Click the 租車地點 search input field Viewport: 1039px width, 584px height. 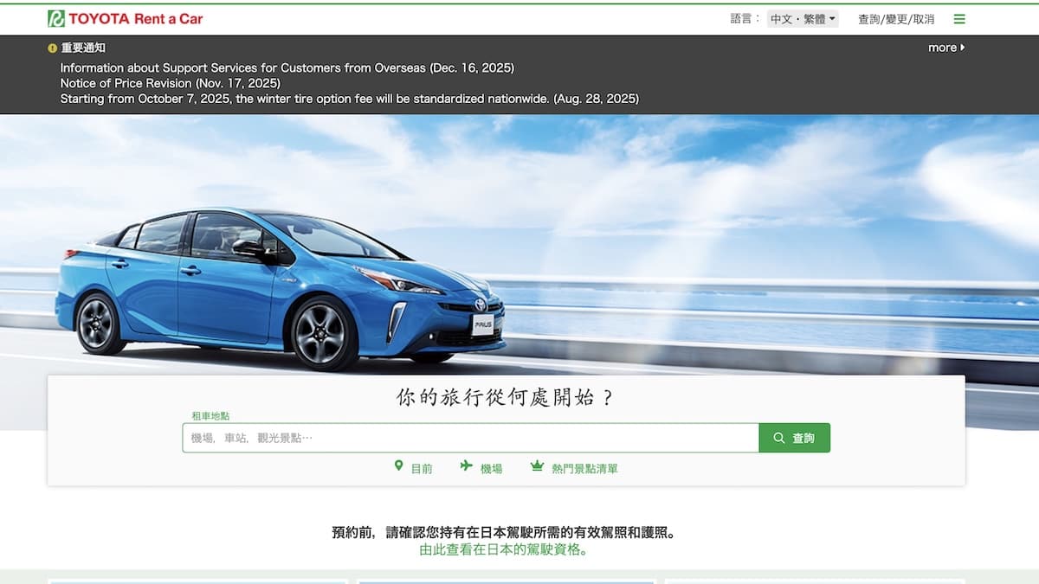[470, 438]
